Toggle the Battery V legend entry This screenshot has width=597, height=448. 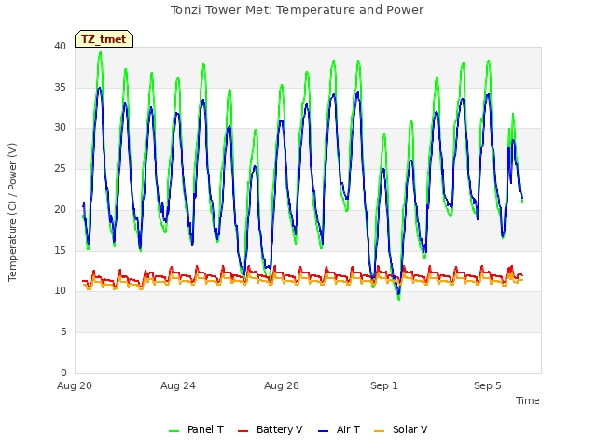click(270, 429)
